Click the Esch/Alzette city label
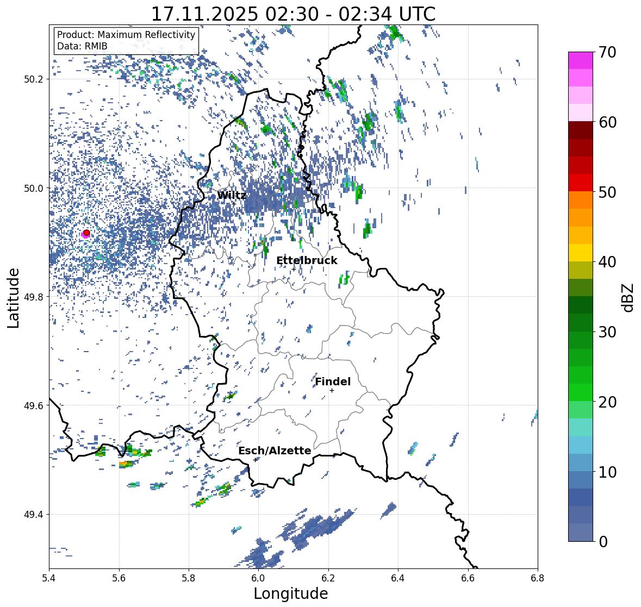641x607 pixels. pyautogui.click(x=275, y=450)
